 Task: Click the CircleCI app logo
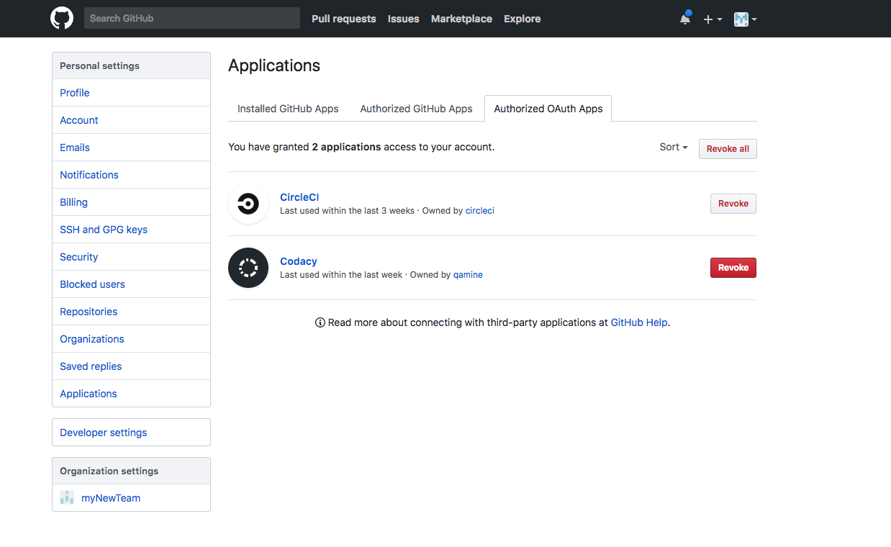click(x=248, y=204)
